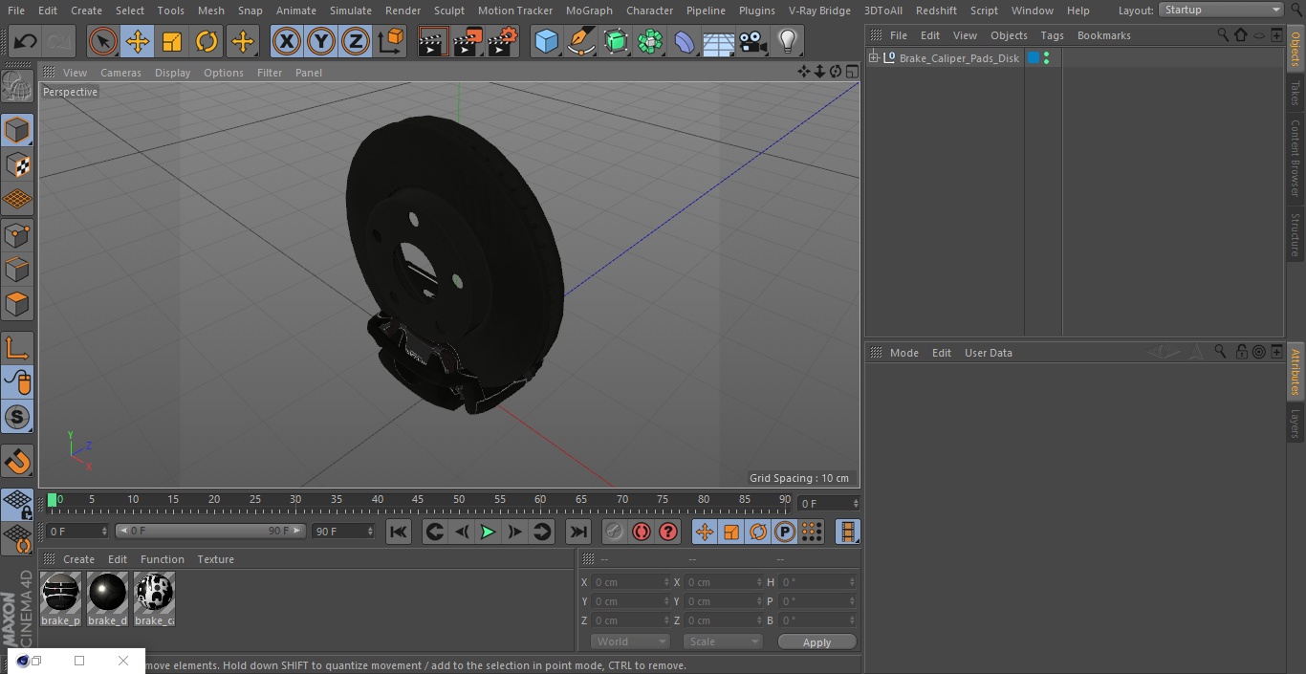Open viewport Filter menu
Viewport: 1306px width, 674px height.
tap(270, 73)
